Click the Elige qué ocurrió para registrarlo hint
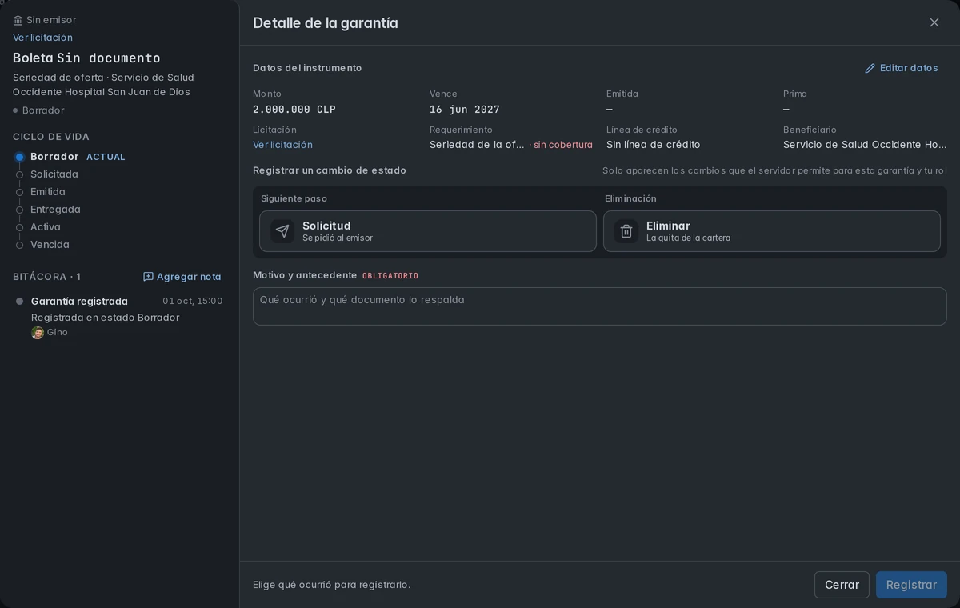This screenshot has height=608, width=960. coord(331,585)
